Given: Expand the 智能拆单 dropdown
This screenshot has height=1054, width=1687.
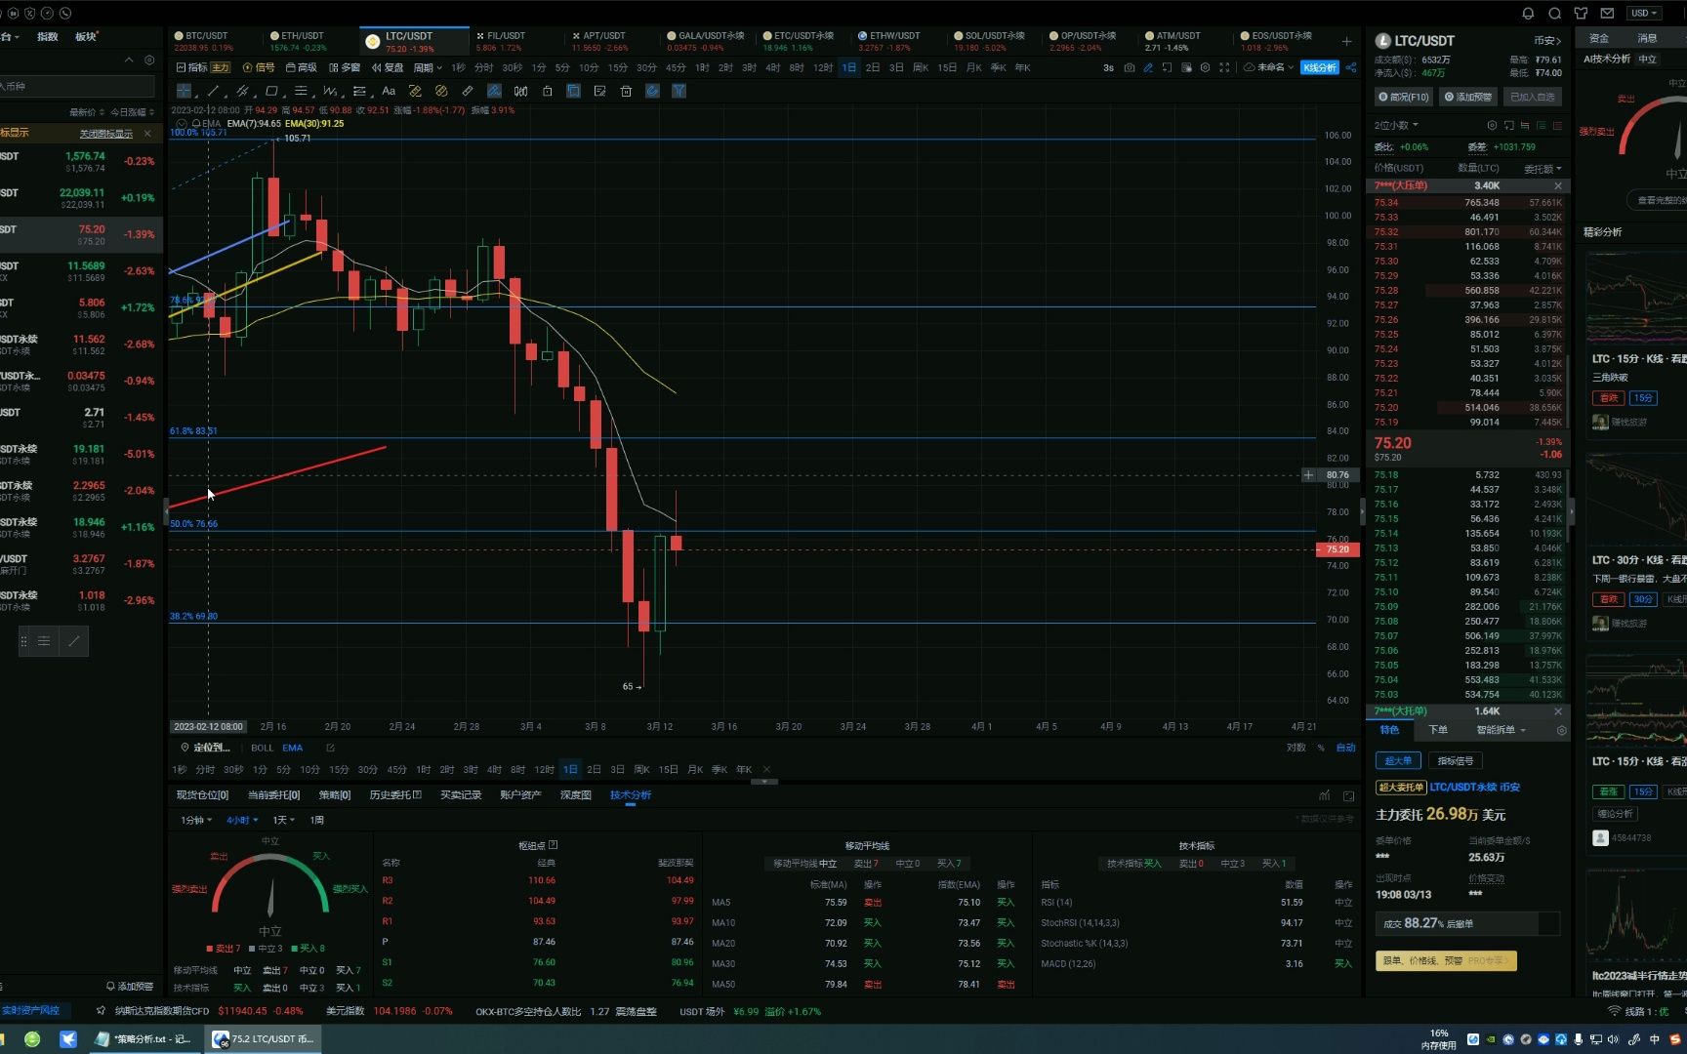Looking at the screenshot, I should click(1501, 731).
